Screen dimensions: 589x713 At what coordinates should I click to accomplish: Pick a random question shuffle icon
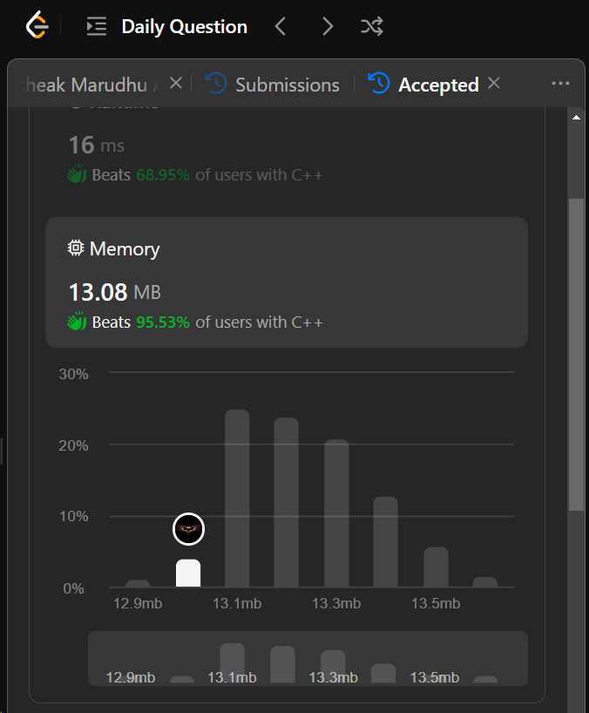click(x=372, y=27)
